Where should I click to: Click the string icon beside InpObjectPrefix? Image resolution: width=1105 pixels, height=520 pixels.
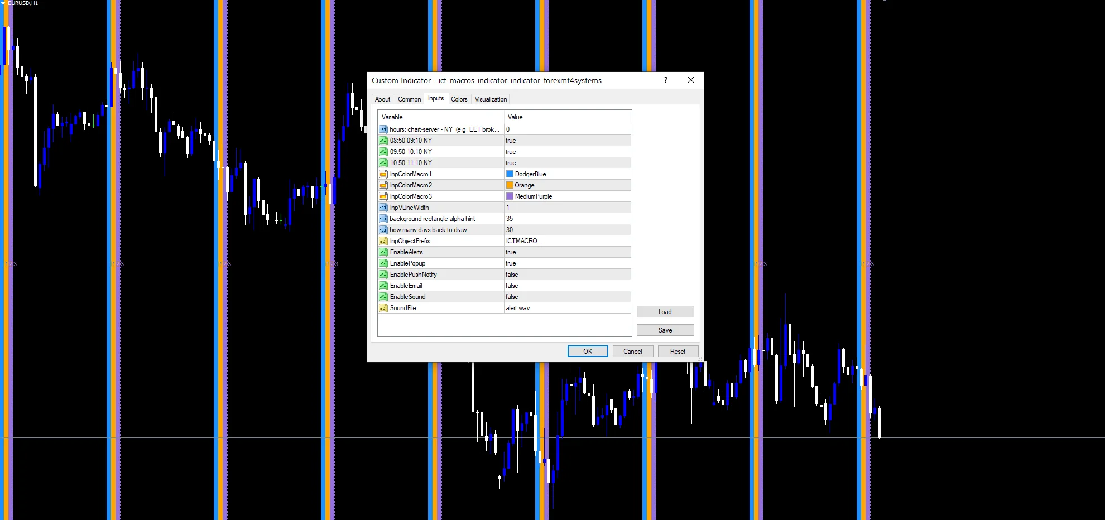pos(383,241)
